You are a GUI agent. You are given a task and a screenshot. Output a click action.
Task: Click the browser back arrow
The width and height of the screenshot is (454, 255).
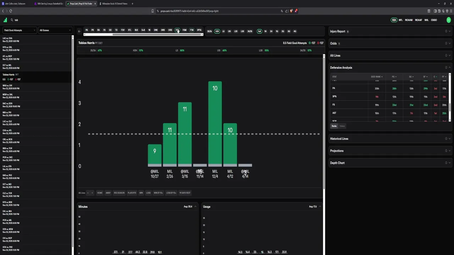point(3,11)
